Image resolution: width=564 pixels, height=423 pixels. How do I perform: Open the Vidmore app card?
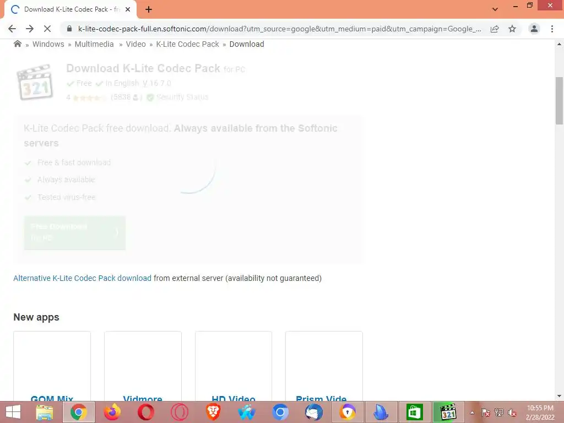[x=143, y=366]
